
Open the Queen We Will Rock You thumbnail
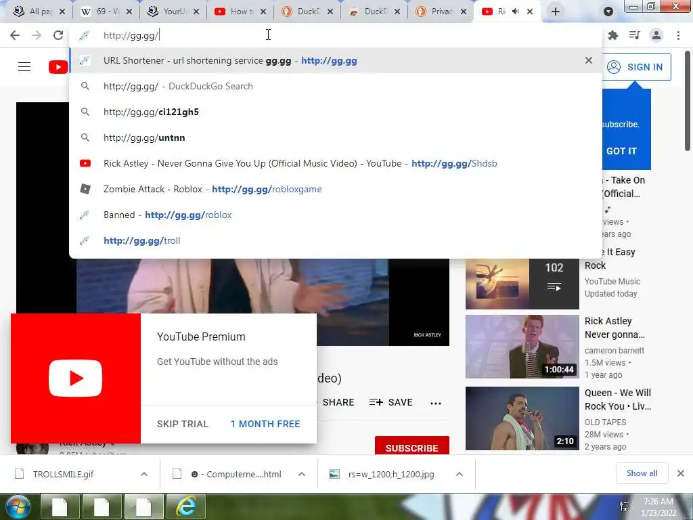522,418
